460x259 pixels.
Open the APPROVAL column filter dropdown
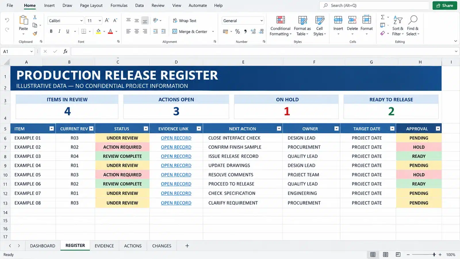tap(438, 129)
